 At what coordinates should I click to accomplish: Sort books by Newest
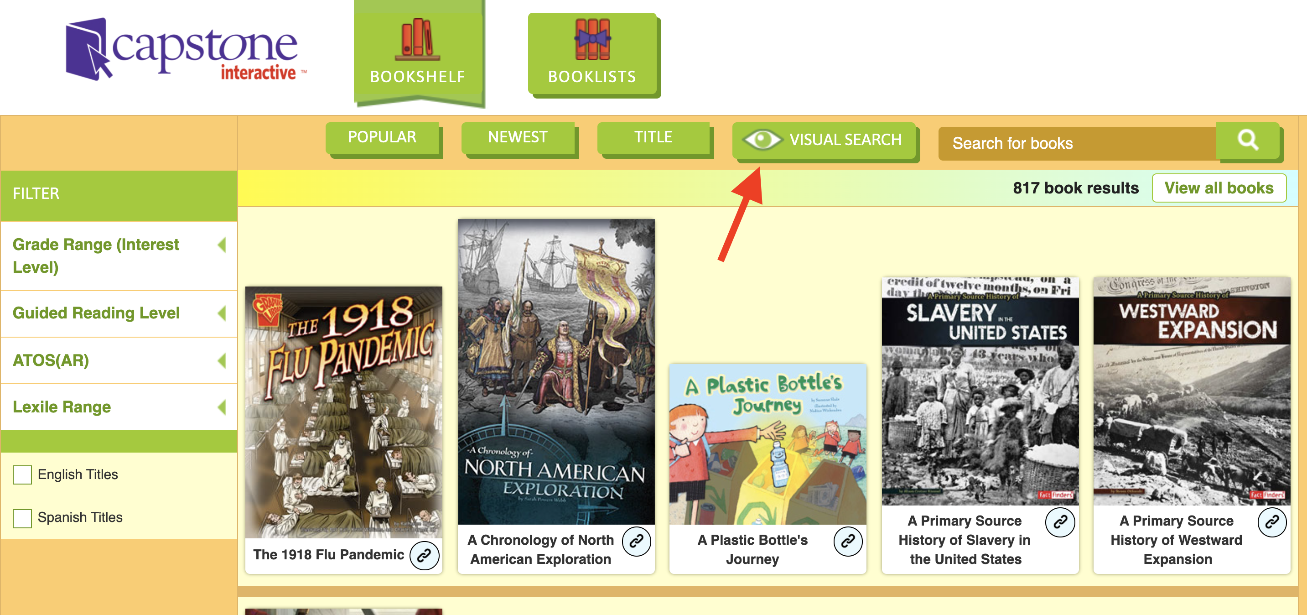coord(518,137)
